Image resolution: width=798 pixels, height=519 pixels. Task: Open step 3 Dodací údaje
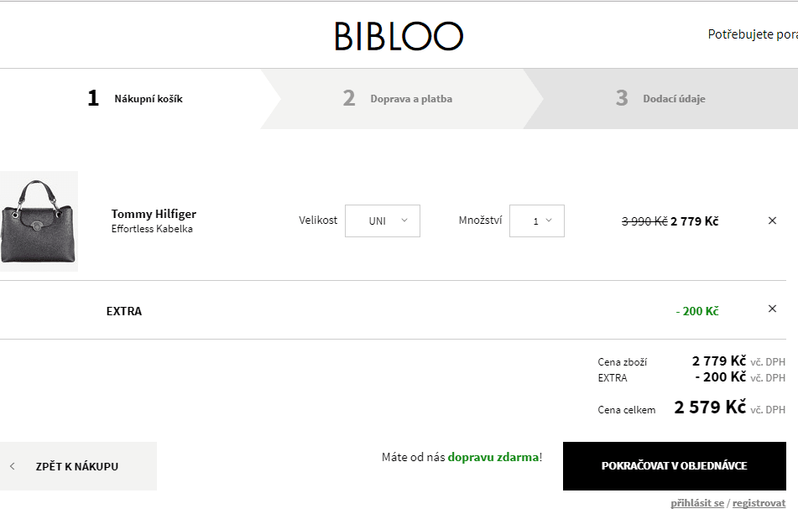pyautogui.click(x=660, y=99)
